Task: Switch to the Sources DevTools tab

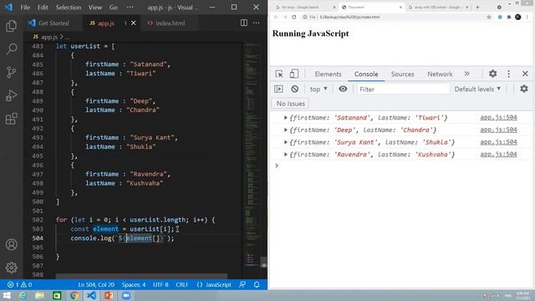Action: coord(403,74)
